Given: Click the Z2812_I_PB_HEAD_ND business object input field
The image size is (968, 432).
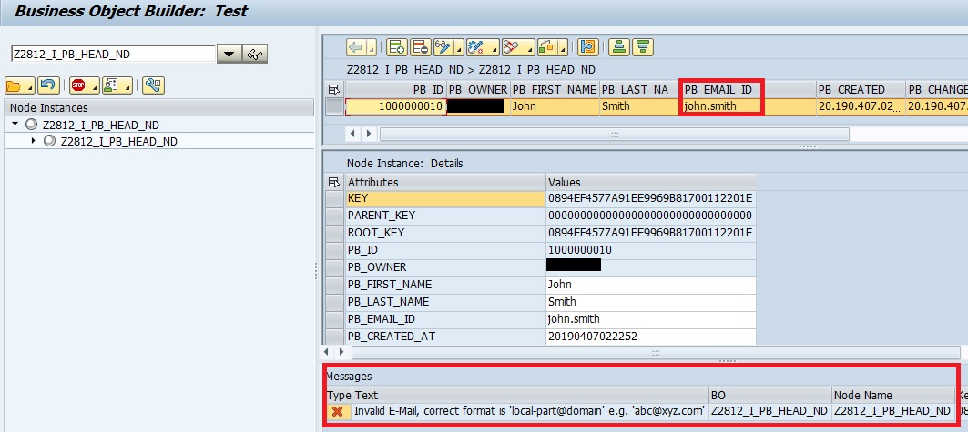Looking at the screenshot, I should tap(113, 55).
